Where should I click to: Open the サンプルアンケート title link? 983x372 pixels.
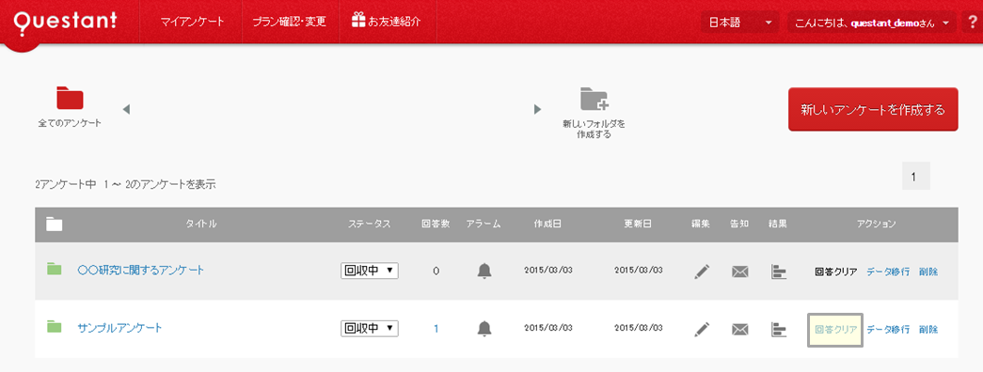[x=119, y=328]
